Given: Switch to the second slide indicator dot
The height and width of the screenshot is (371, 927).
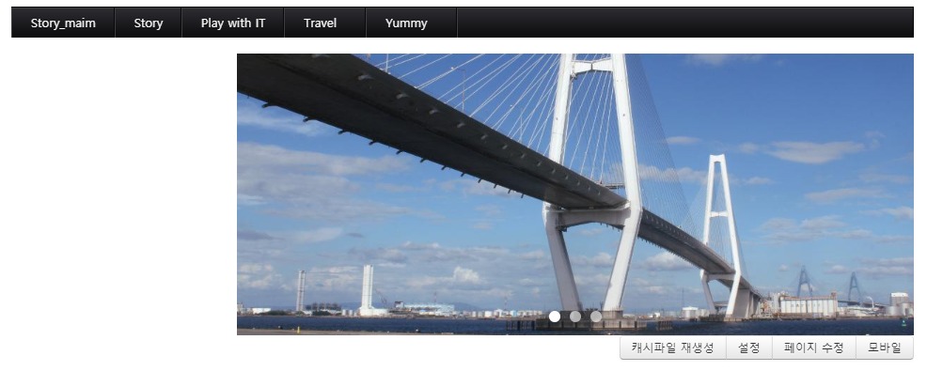Looking at the screenshot, I should [575, 317].
